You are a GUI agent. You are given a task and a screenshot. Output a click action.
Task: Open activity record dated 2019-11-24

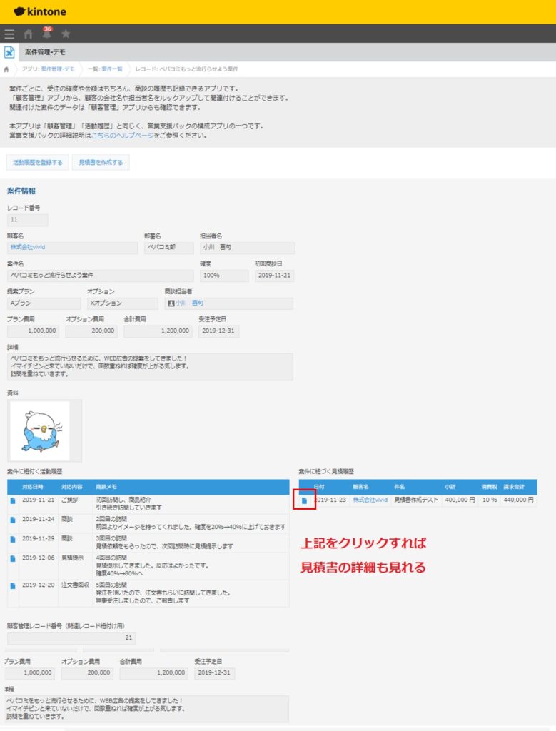coord(13,520)
